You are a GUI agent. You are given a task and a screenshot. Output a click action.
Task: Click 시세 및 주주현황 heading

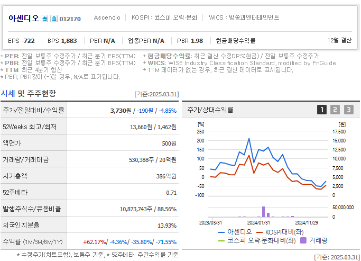28,93
